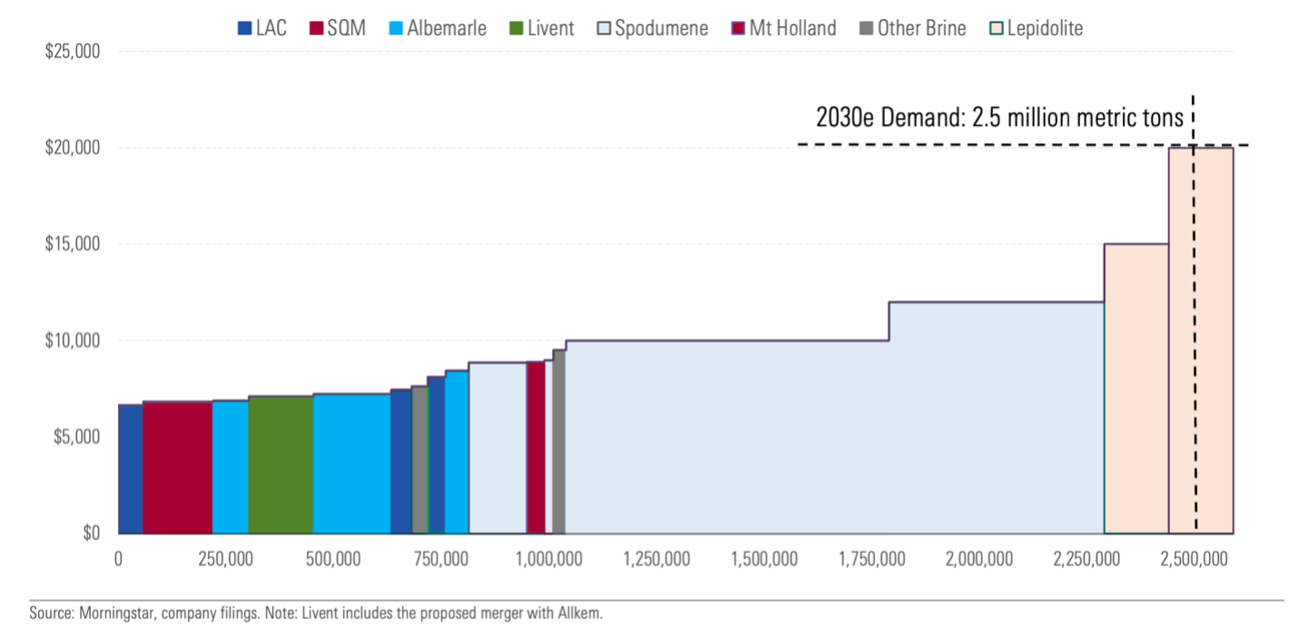This screenshot has height=637, width=1298.
Task: Select the Spodumene legend swatch
Action: pos(604,29)
